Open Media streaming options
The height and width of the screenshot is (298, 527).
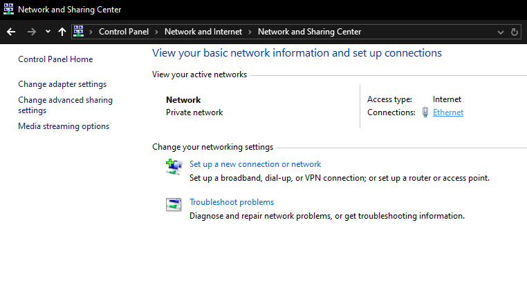click(x=64, y=126)
